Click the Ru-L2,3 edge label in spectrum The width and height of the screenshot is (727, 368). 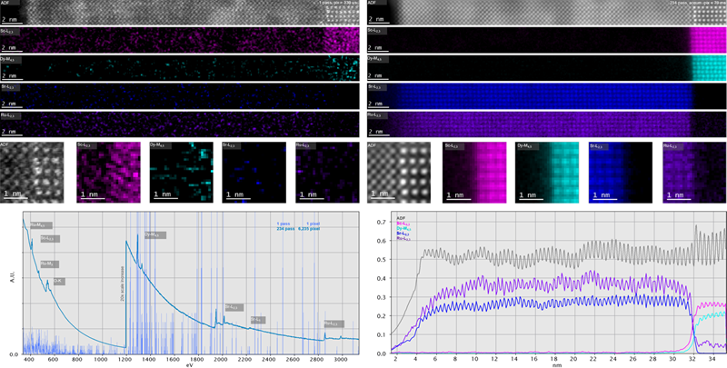pos(334,323)
